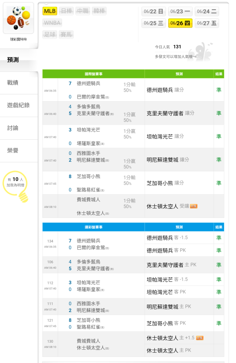This screenshot has height=363, width=236.
Task: Click game number 106 in 運彩盤 table
Action: point(50,262)
